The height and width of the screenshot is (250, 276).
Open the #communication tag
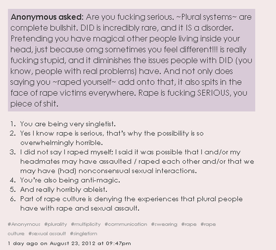[126, 224]
